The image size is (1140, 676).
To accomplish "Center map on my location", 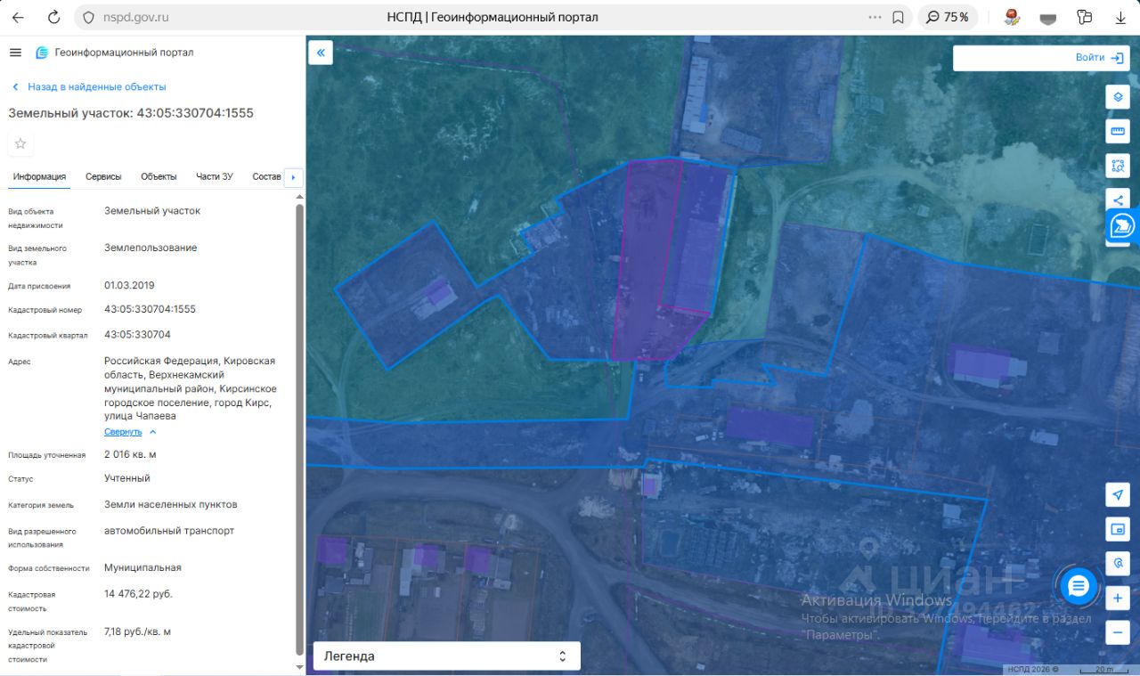I will coord(1118,495).
